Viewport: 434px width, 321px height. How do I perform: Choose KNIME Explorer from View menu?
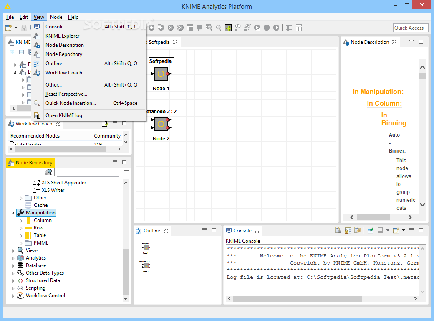88,36
